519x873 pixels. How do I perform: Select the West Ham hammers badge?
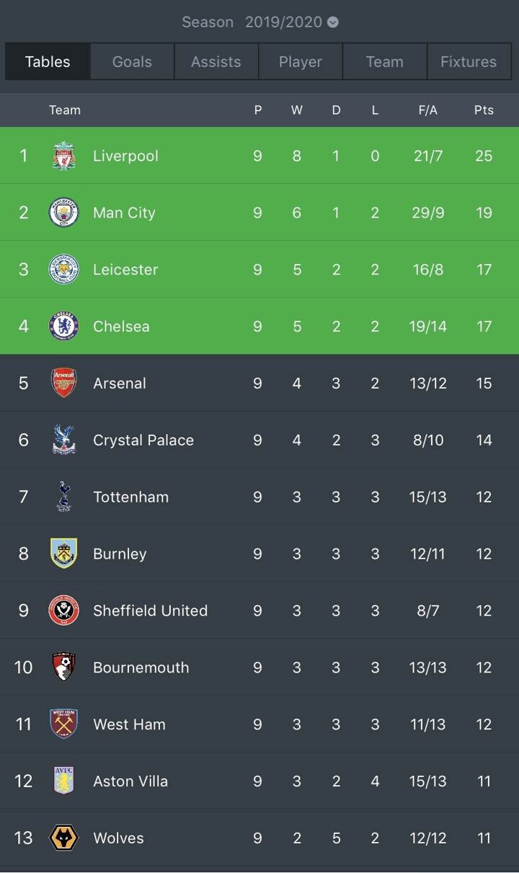(x=63, y=724)
